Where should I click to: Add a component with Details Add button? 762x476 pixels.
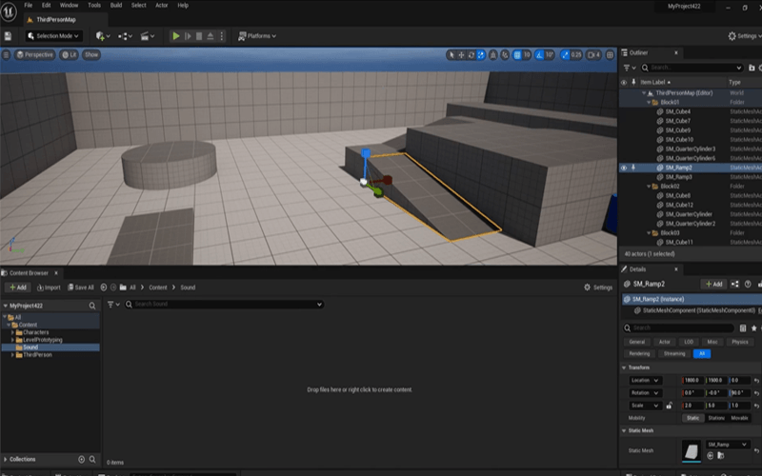click(713, 284)
